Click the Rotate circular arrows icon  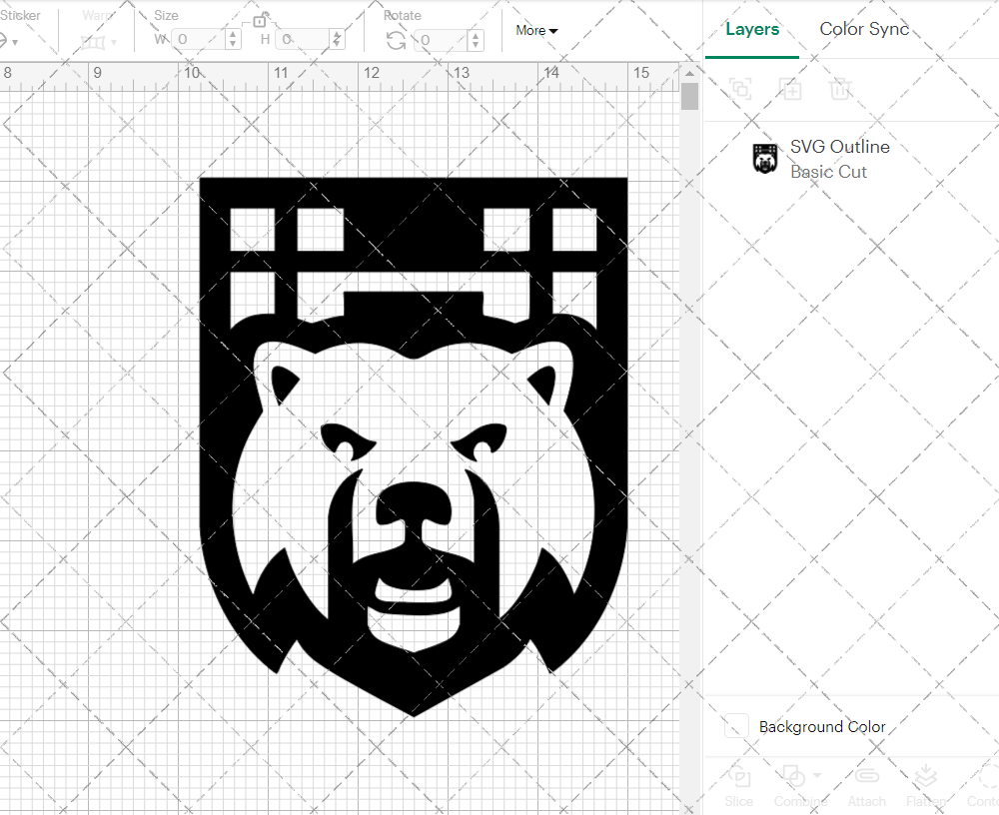397,40
